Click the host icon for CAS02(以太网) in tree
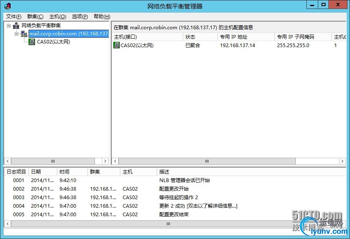 coord(31,41)
